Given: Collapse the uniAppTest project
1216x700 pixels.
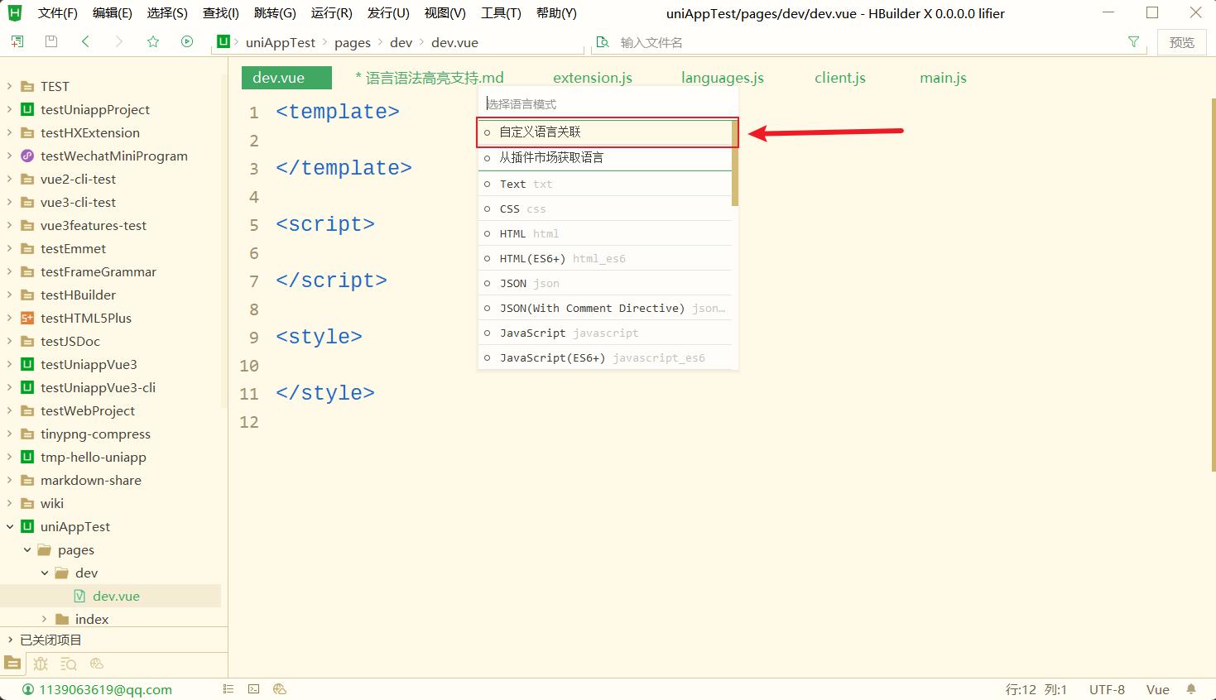Looking at the screenshot, I should pos(10,526).
